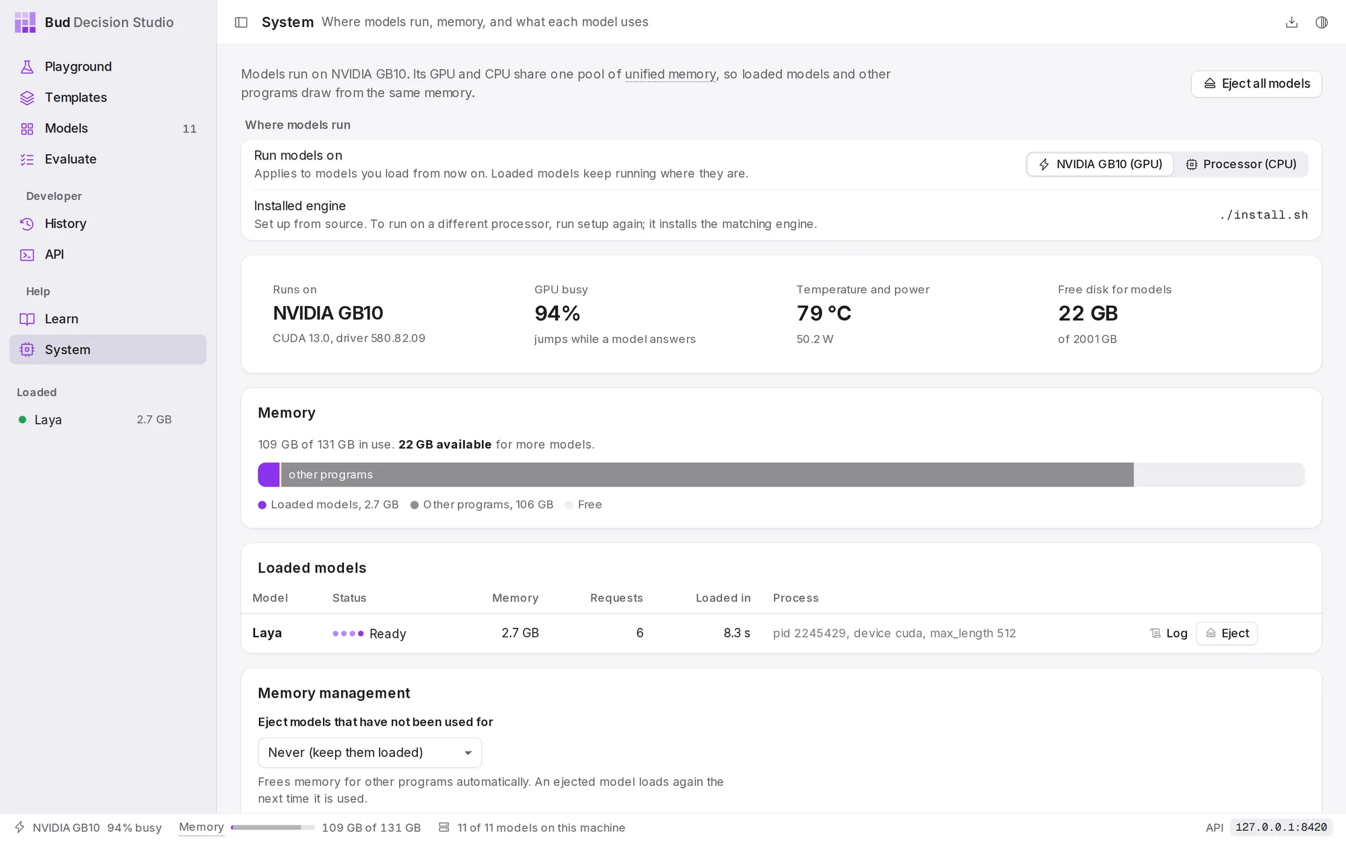Click the ./install.sh command text

click(x=1264, y=215)
